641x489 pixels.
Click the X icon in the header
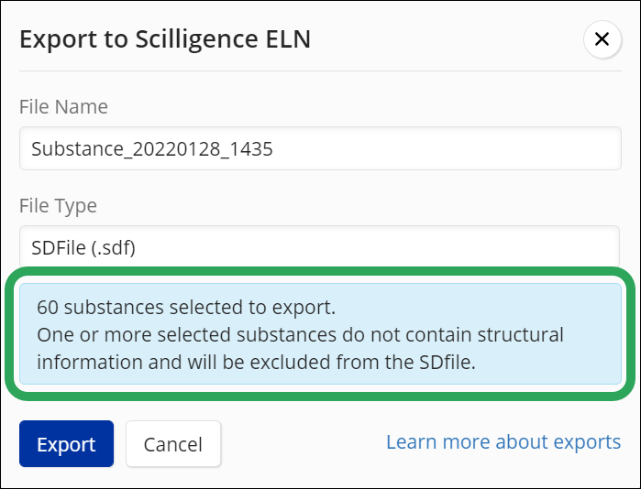point(602,39)
